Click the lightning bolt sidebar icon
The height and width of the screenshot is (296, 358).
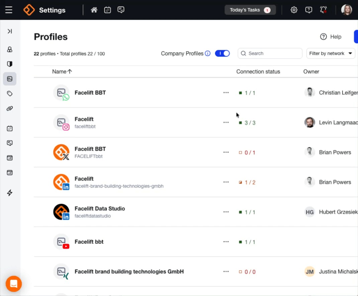coord(10,193)
